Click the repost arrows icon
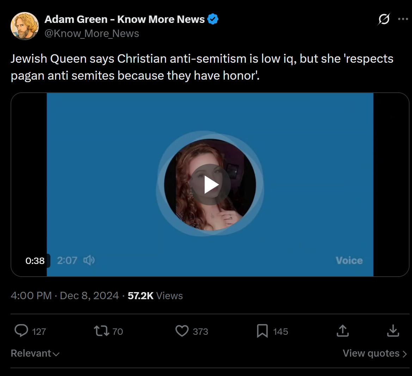The image size is (412, 376). coord(102,331)
